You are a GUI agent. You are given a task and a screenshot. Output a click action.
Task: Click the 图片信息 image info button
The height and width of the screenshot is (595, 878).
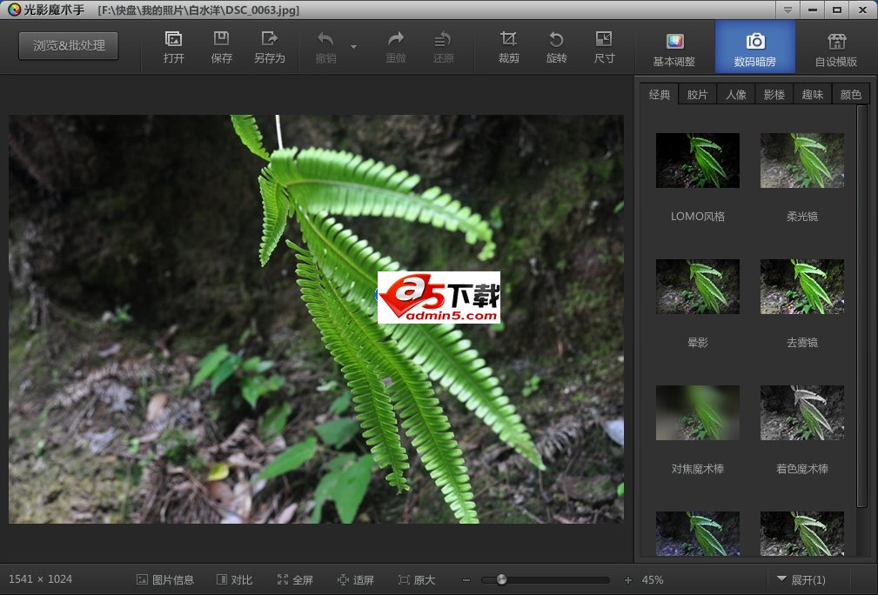(165, 579)
